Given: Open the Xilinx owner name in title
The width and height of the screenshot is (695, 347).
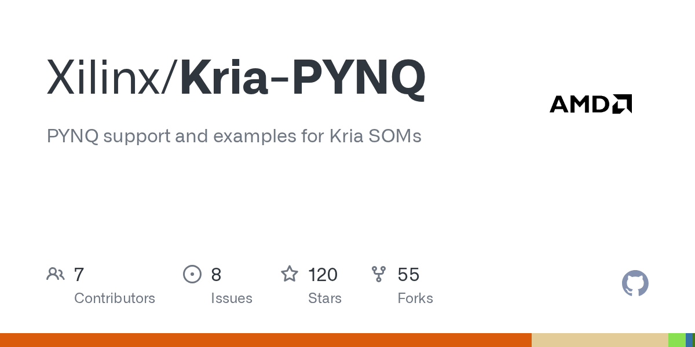Looking at the screenshot, I should click(x=105, y=77).
